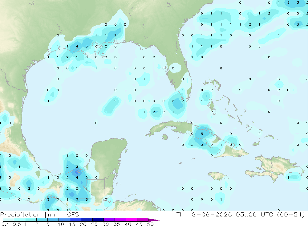Select the 15–20 mm royal blue swatch
Viewport: 308px width, 226px height.
tap(76, 220)
